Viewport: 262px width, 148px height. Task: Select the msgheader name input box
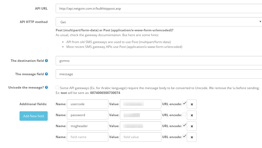coord(88,126)
